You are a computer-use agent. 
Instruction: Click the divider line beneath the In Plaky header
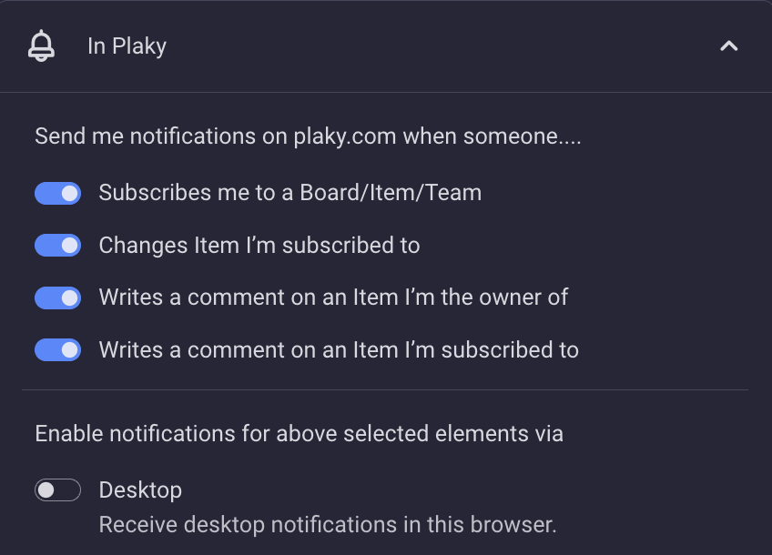click(x=386, y=92)
